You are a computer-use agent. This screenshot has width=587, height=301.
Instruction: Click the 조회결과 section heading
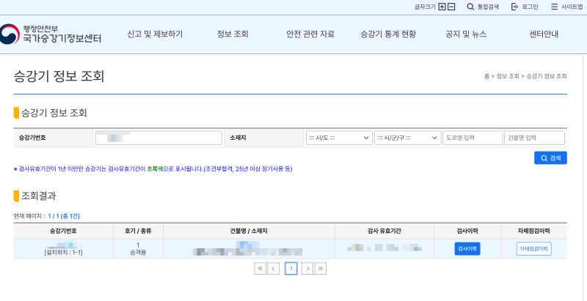click(39, 196)
